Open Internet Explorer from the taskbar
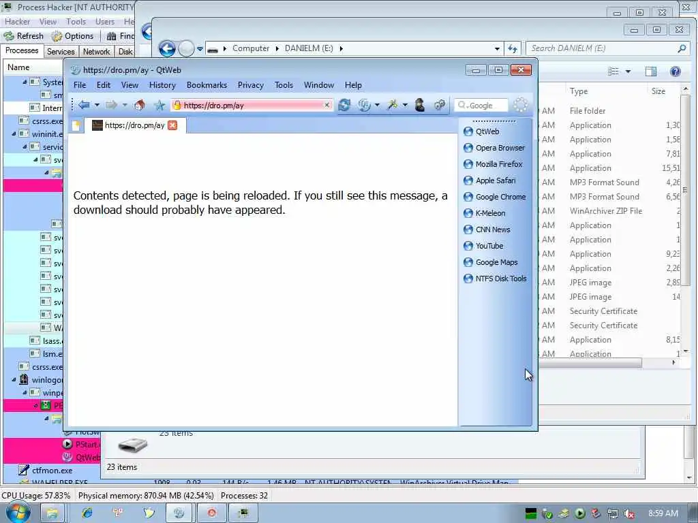The image size is (698, 523). [87, 513]
